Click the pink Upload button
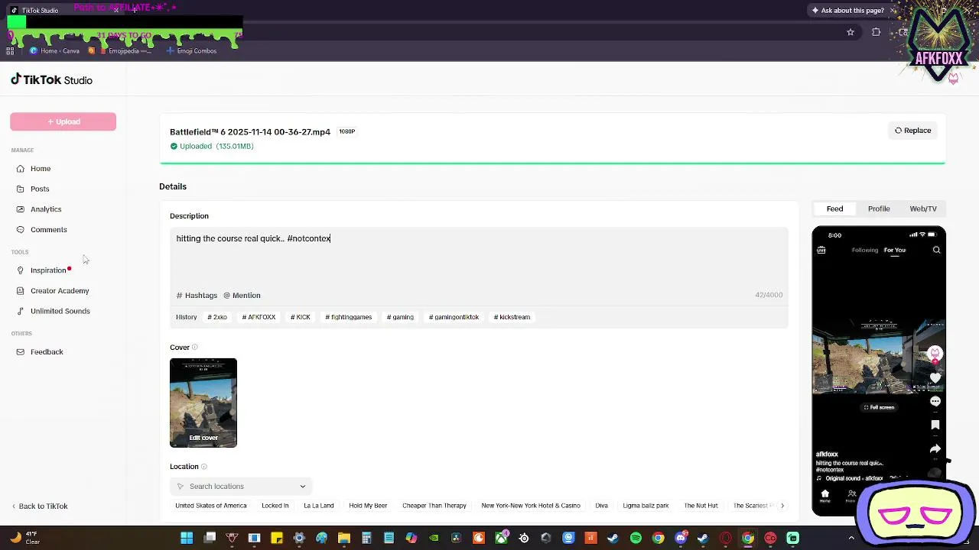Image resolution: width=979 pixels, height=550 pixels. [63, 121]
